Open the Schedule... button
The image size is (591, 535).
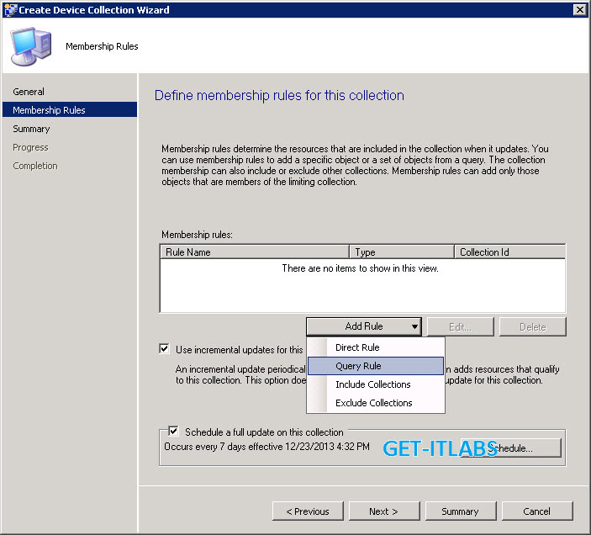coord(511,448)
